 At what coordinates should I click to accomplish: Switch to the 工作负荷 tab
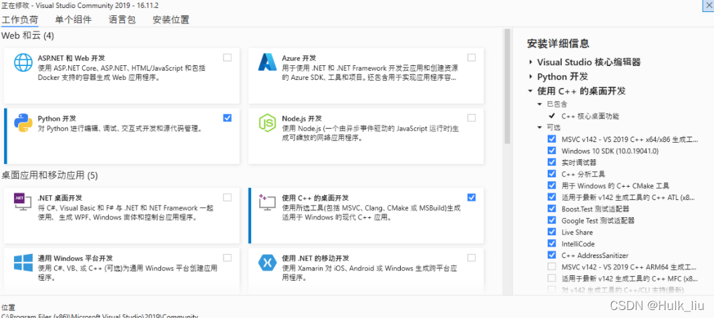click(19, 20)
